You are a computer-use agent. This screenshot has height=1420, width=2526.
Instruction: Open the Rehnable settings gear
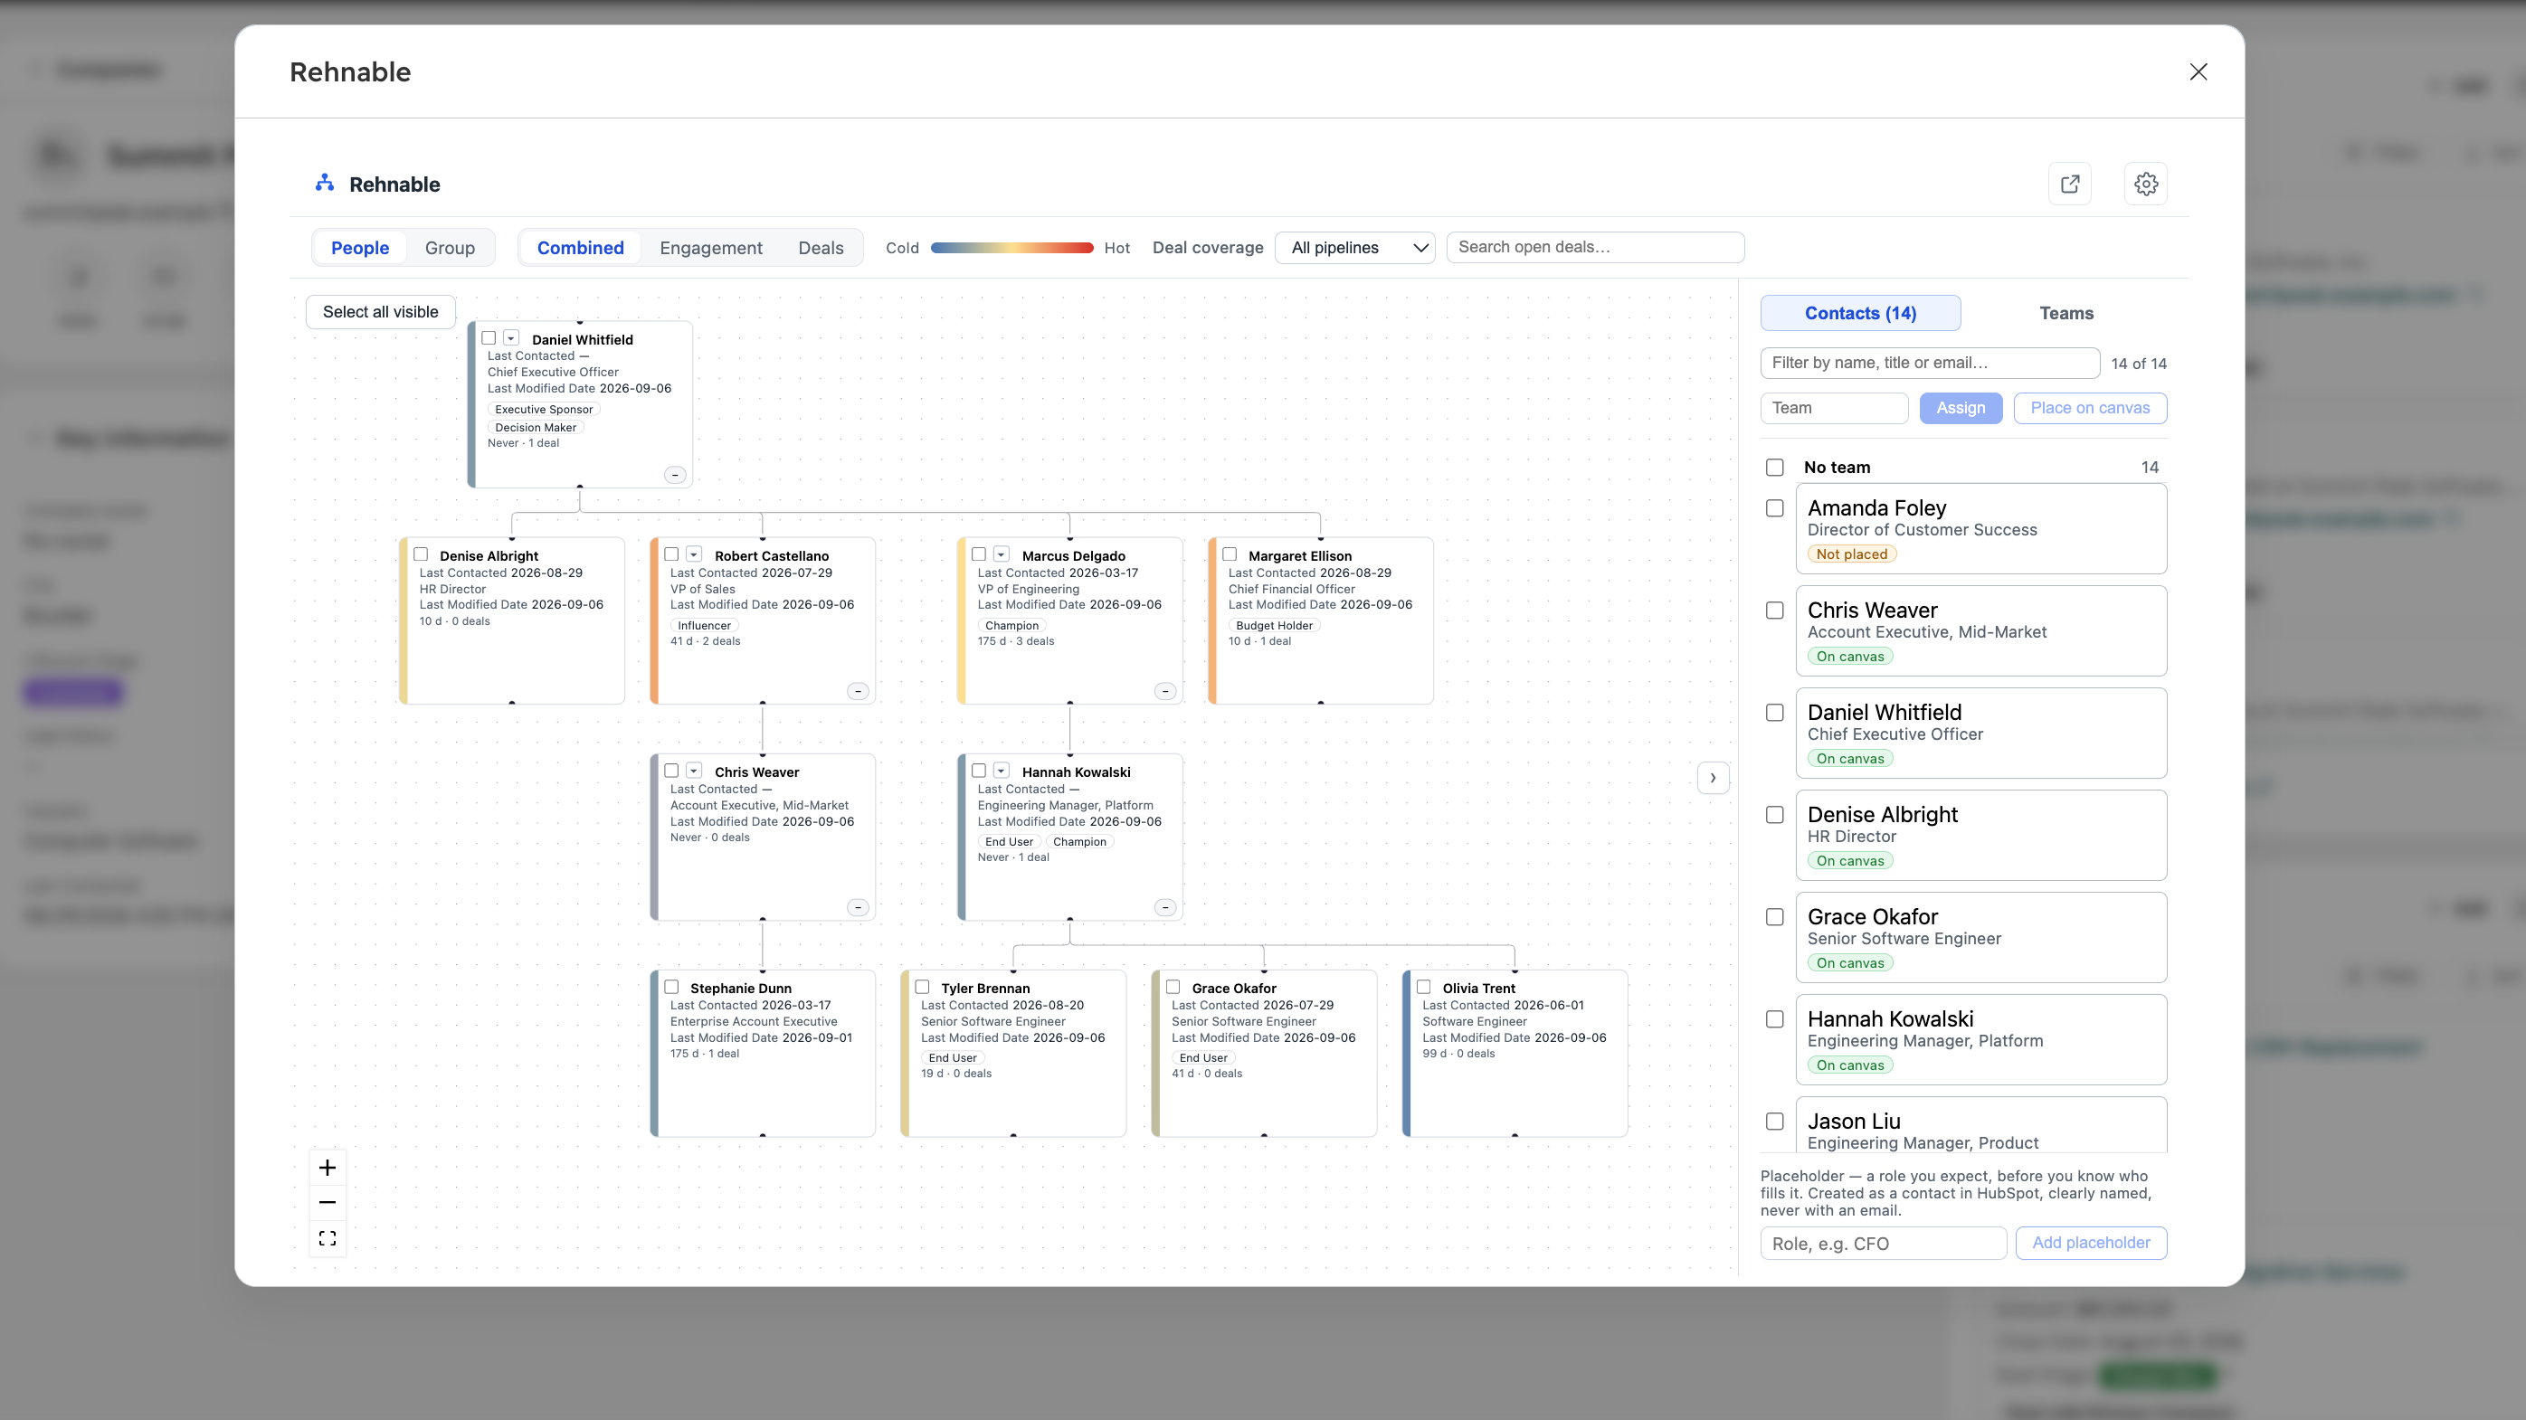(x=2145, y=185)
